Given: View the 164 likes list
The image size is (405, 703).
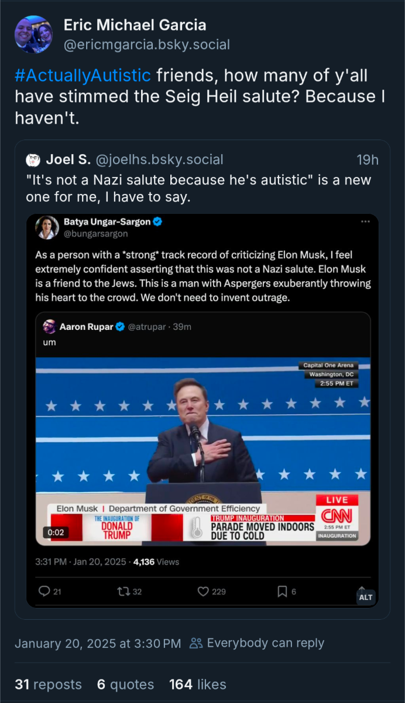Looking at the screenshot, I should click(198, 684).
